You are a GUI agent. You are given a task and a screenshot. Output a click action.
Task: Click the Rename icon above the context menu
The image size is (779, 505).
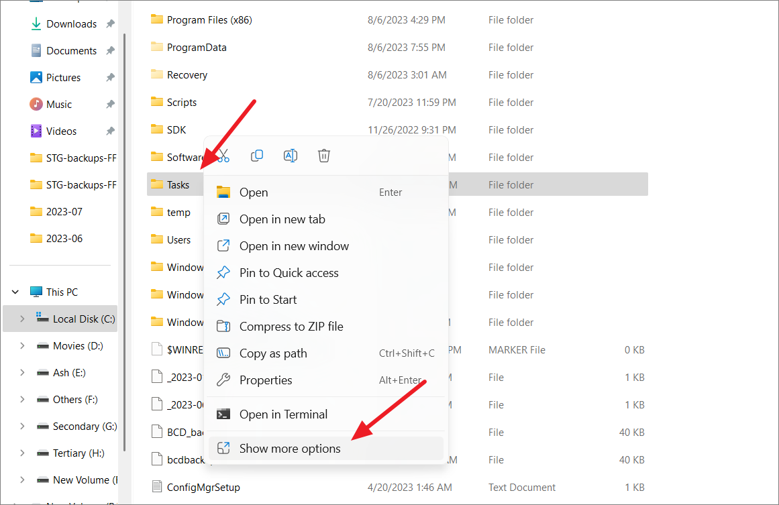[x=291, y=156]
